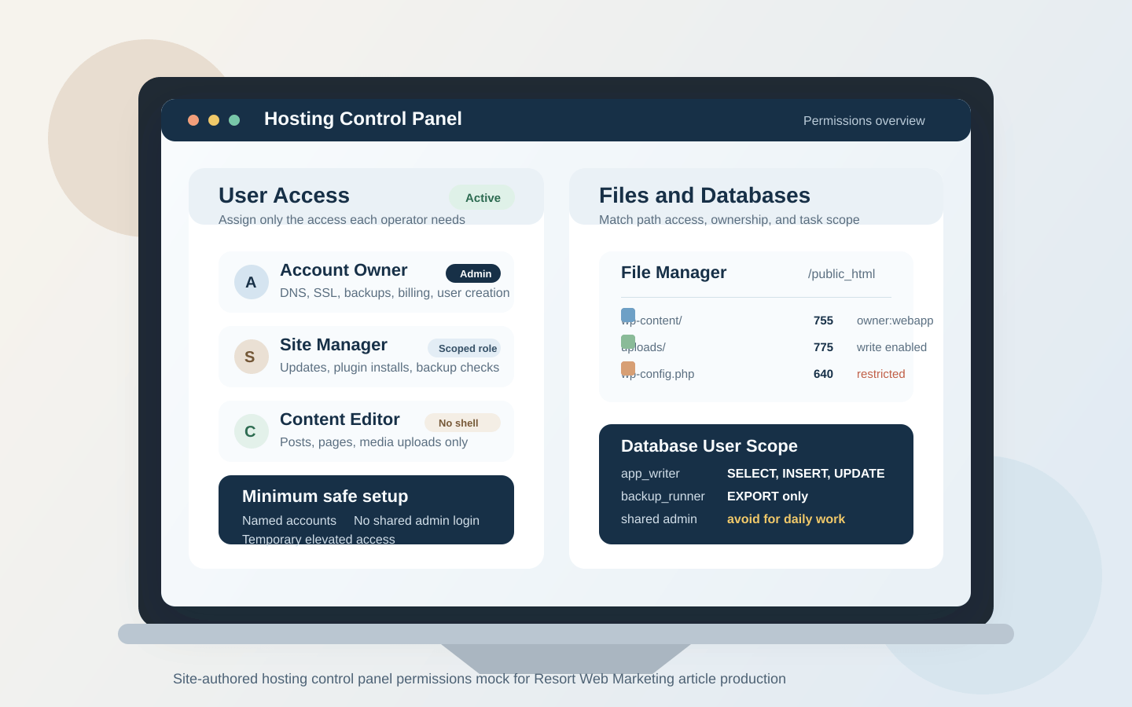The image size is (1132, 707).
Task: Click Hosting Control Panel title
Action: point(363,119)
